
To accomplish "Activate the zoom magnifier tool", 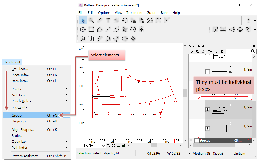I will tap(91, 20).
